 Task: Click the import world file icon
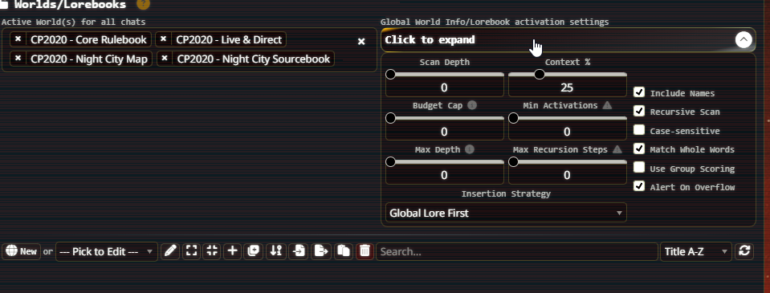(299, 251)
